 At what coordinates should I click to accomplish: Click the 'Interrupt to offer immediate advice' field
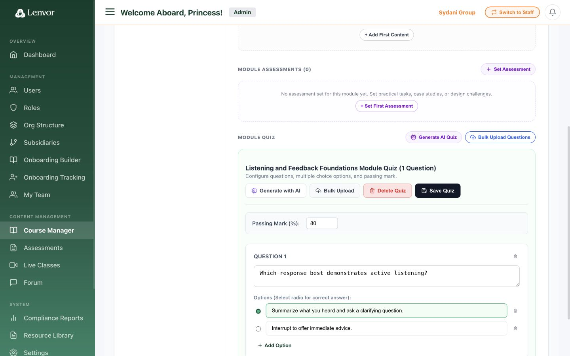tap(386, 328)
